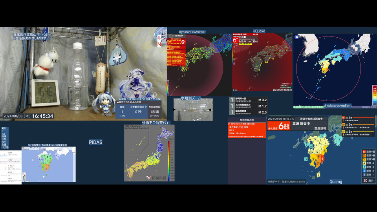Open 石川県能登地方 M 1.7 earthquake entry
The width and height of the screenshot is (377, 212).
[248, 106]
